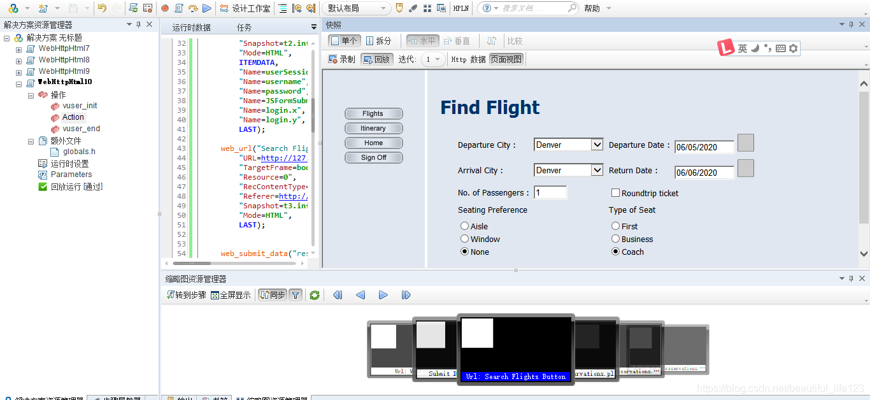Select Window seating preference
The height and width of the screenshot is (400, 870).
464,239
